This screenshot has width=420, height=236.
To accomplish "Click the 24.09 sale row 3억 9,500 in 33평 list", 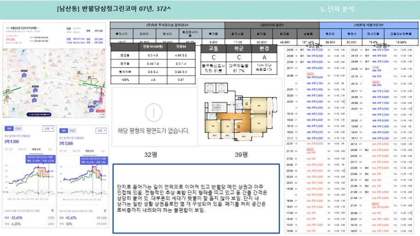I will (316, 50).
